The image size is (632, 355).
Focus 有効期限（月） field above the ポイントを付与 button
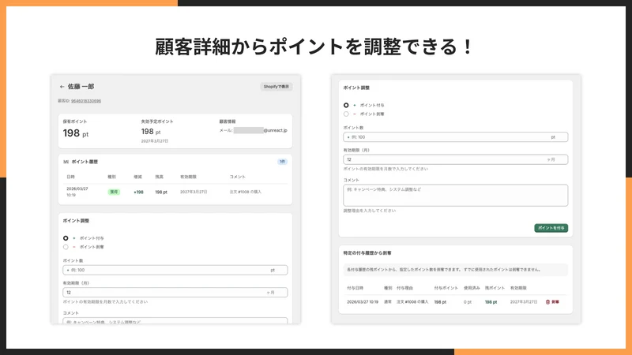pos(456,160)
